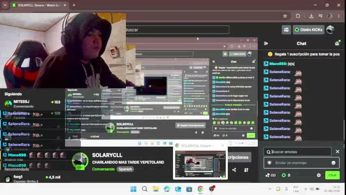Open the Chrome three-dot menu
Screen dimensions: 346x195
[x=339, y=16]
